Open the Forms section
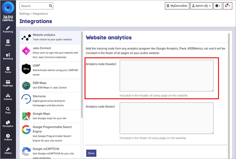Image resolution: width=236 pixels, height=159 pixels. click(x=8, y=70)
